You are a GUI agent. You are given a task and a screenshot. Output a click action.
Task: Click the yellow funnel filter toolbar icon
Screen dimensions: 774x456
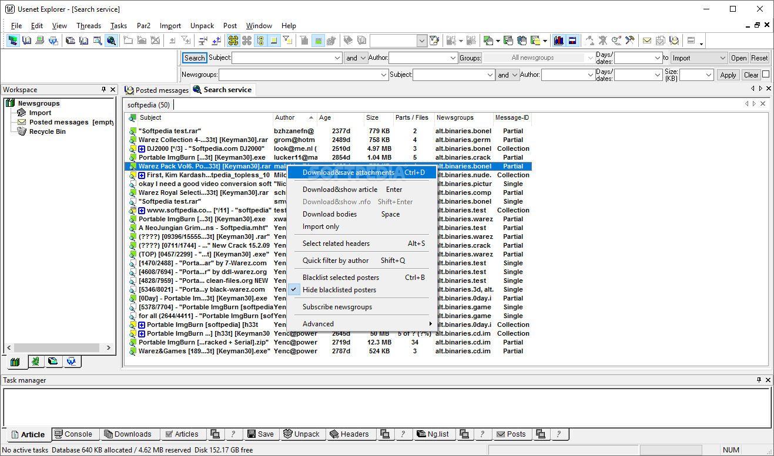click(x=287, y=40)
